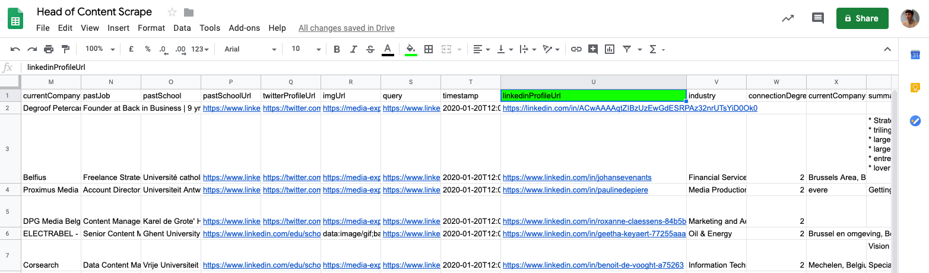The image size is (929, 273).
Task: Open the benoit-de-vooght LinkedIn link
Action: (593, 265)
